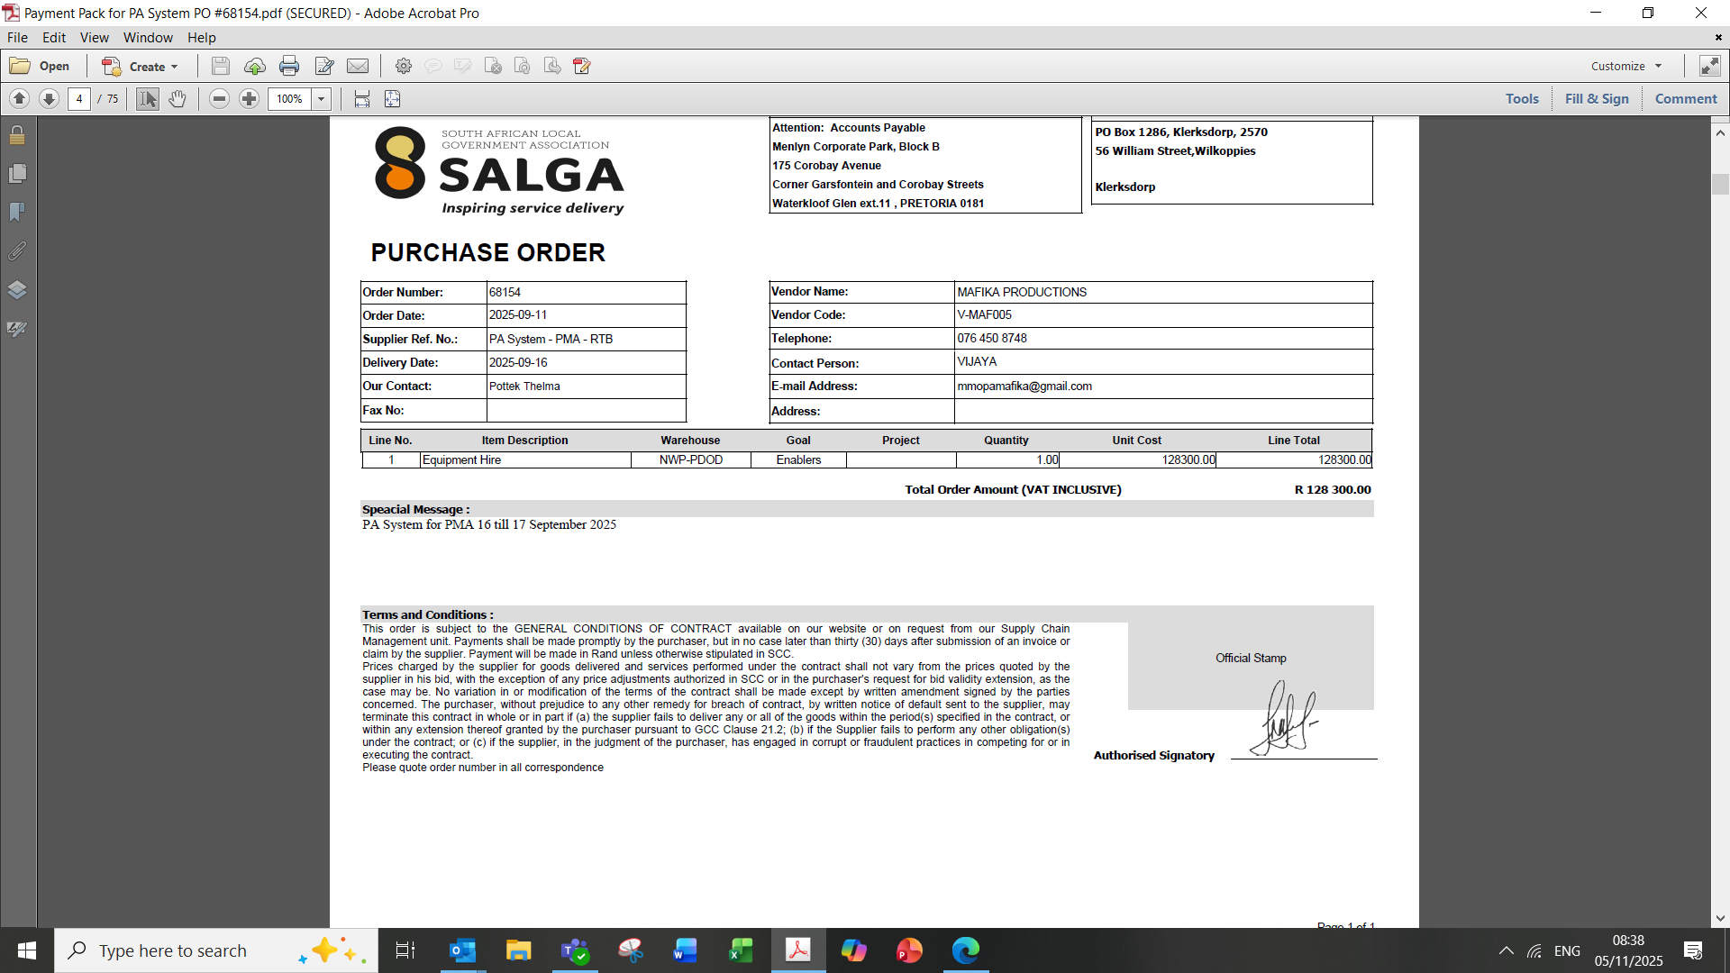This screenshot has height=973, width=1730.
Task: Click the envelope email icon
Action: click(x=358, y=66)
